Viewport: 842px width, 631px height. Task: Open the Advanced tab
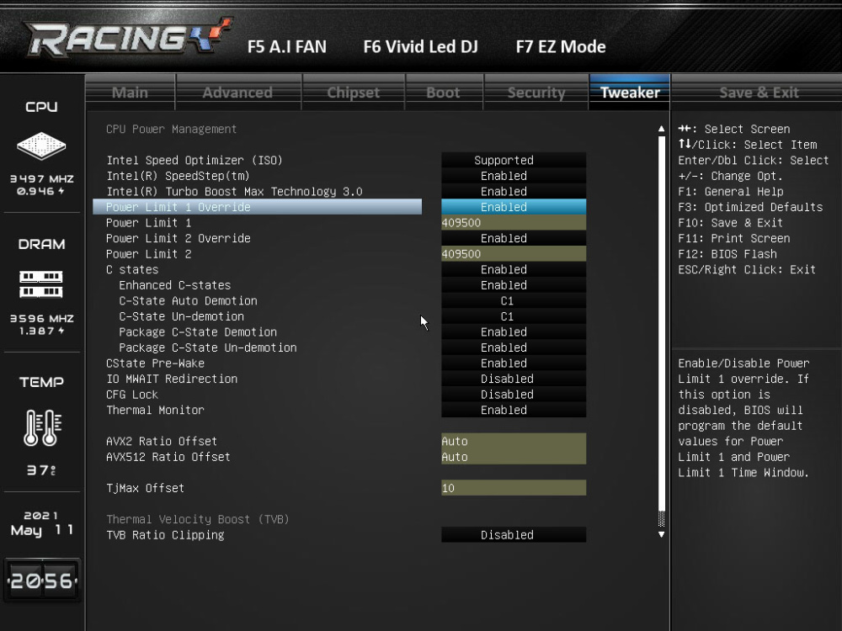[238, 93]
